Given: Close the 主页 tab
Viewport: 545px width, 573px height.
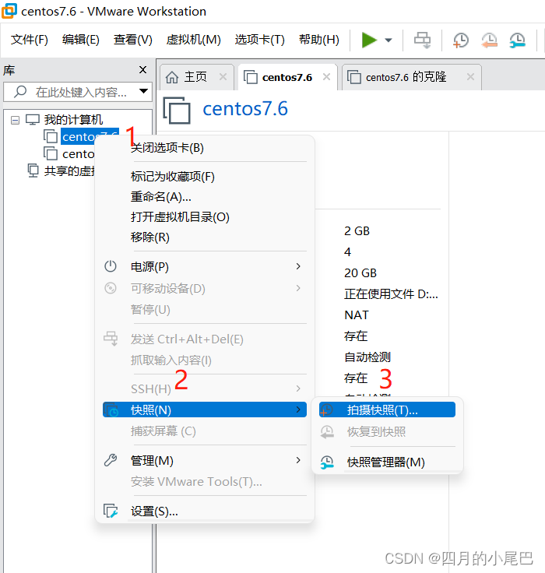Looking at the screenshot, I should 223,77.
